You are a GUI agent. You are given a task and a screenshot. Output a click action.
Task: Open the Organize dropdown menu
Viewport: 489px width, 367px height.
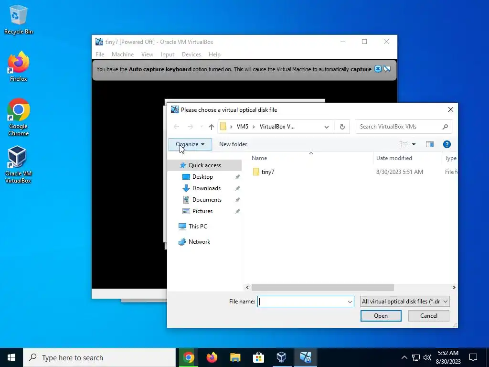coord(190,144)
